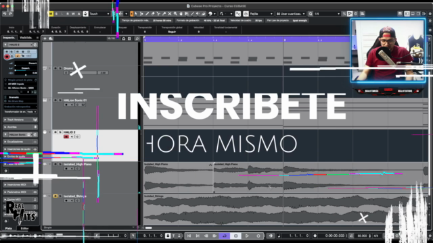The image size is (433, 243).
Task: Rewind the transport
Action: pyautogui.click(x=206, y=236)
